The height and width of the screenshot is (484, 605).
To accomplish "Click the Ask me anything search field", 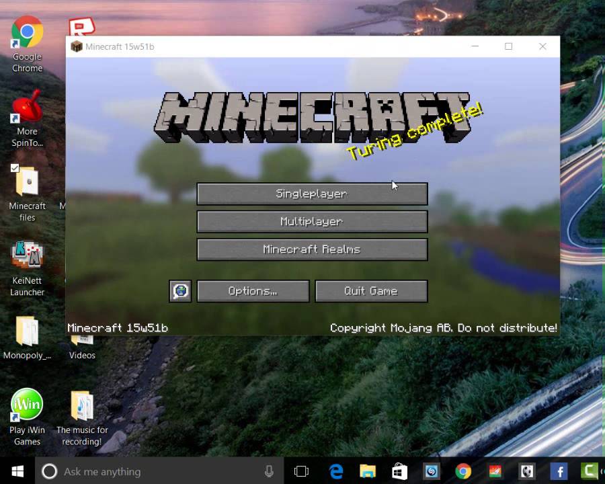I will [x=159, y=471].
